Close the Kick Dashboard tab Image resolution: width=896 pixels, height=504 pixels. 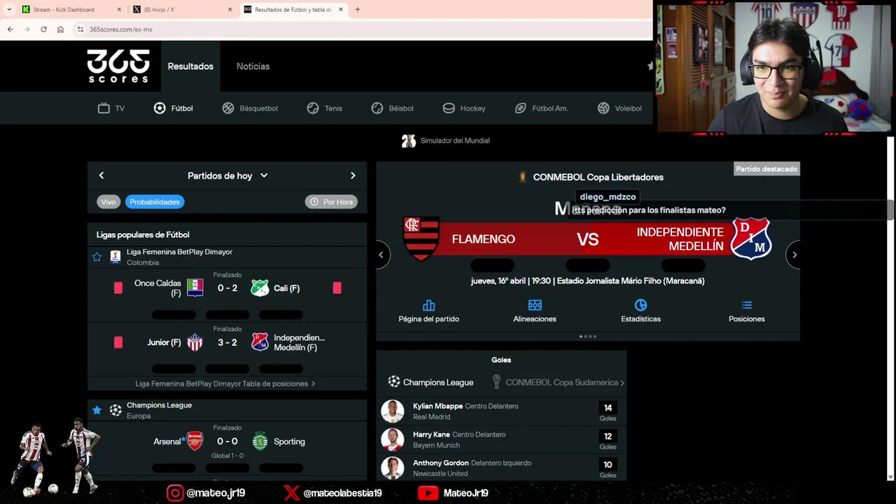119,10
